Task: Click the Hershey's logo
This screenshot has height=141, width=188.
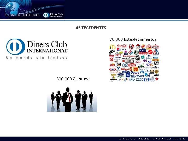Action: click(x=130, y=61)
